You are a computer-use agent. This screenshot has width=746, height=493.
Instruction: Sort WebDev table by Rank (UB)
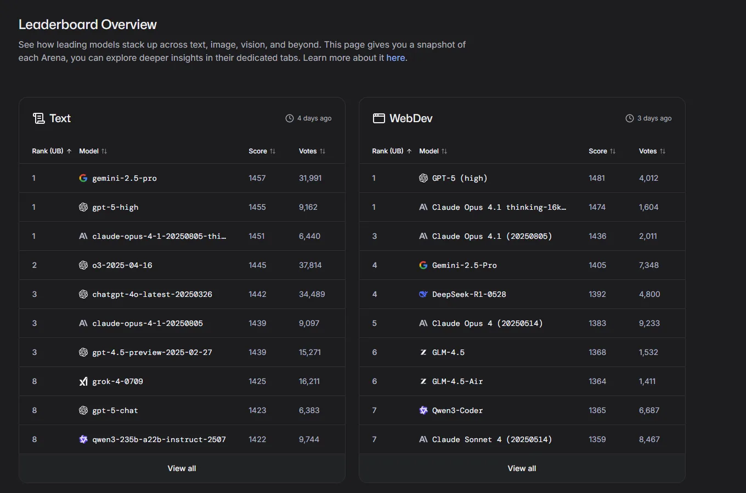click(392, 151)
